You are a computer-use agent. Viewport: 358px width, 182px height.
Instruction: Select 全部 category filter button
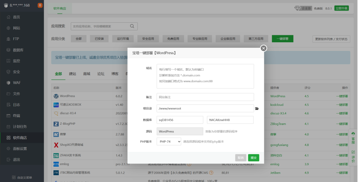click(79, 38)
